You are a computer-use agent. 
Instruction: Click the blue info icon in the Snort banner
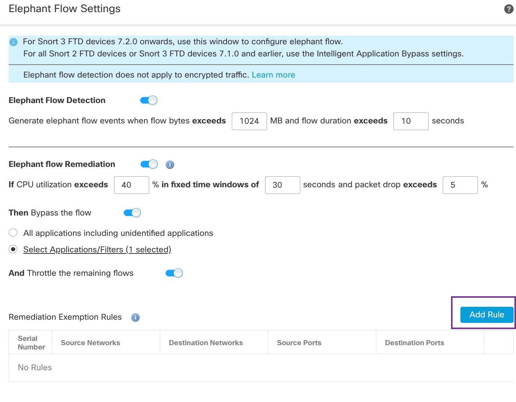tap(14, 42)
